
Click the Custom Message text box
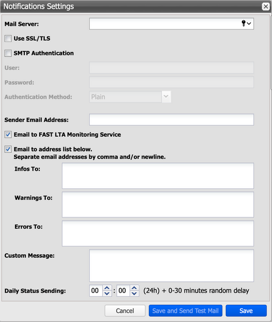coord(171,266)
